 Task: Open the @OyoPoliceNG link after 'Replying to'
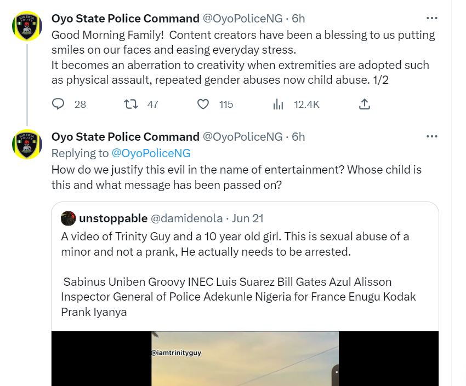151,153
